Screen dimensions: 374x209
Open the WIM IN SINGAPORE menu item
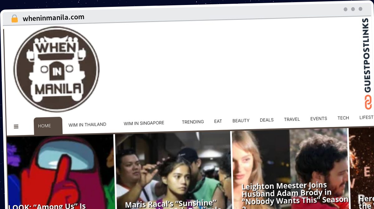144,123
